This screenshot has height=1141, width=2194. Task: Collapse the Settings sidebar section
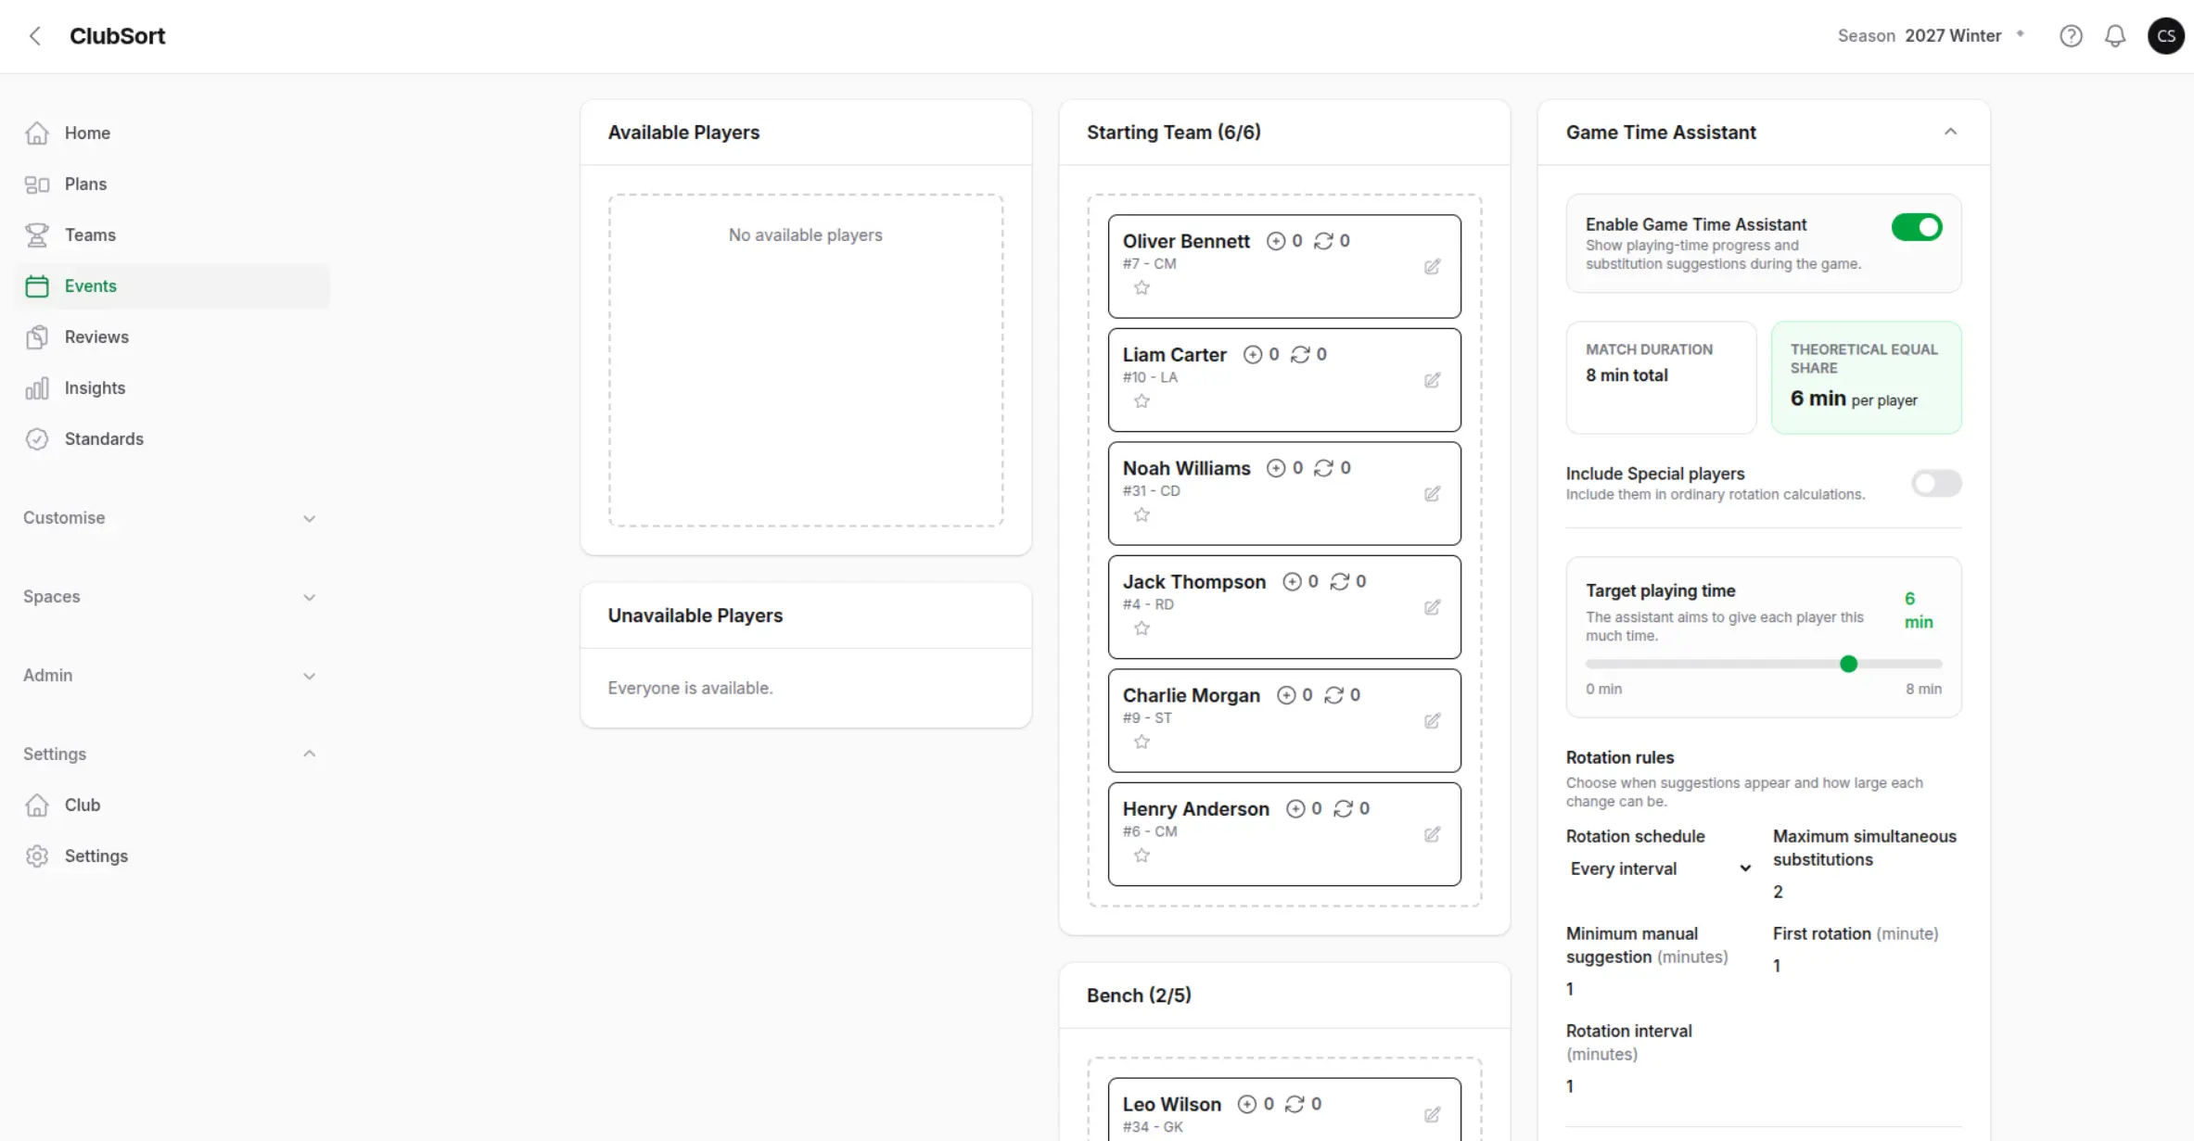click(172, 754)
